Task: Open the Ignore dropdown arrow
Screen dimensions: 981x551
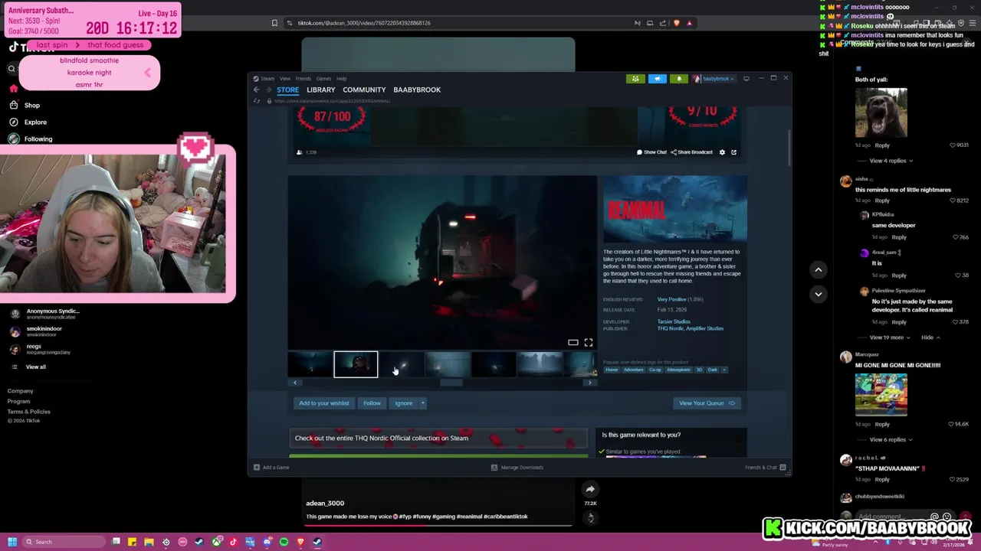Action: (422, 403)
